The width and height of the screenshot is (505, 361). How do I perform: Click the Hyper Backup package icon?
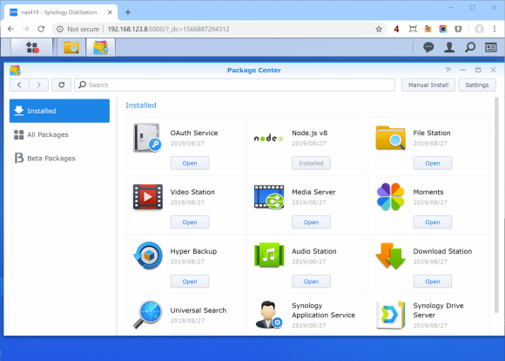click(x=148, y=255)
